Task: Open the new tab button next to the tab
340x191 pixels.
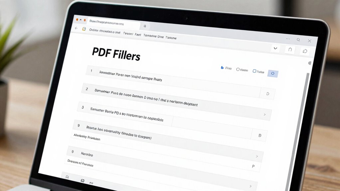Action: (x=144, y=26)
